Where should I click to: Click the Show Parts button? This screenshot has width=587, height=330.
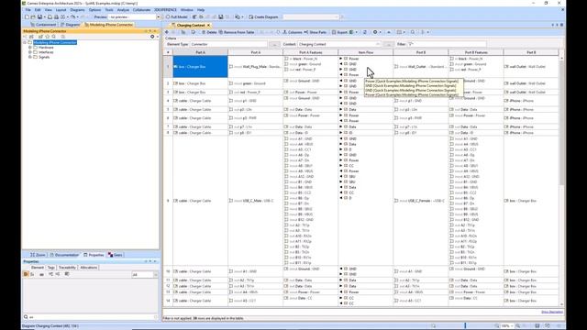316,32
